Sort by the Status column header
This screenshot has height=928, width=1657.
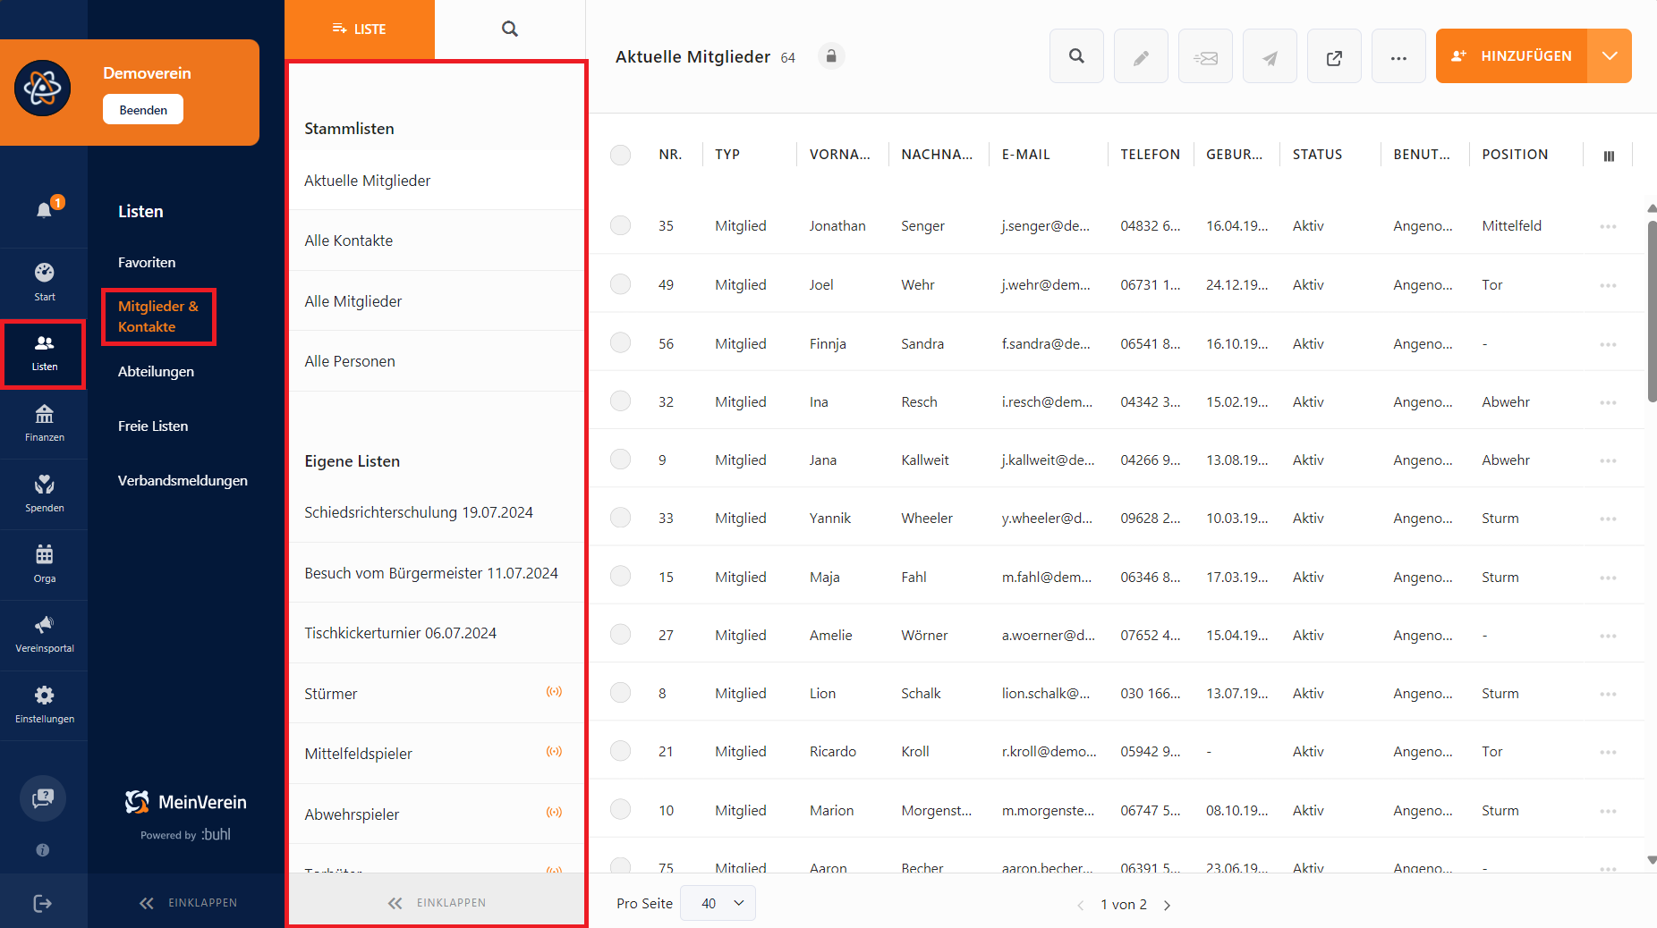1317,155
